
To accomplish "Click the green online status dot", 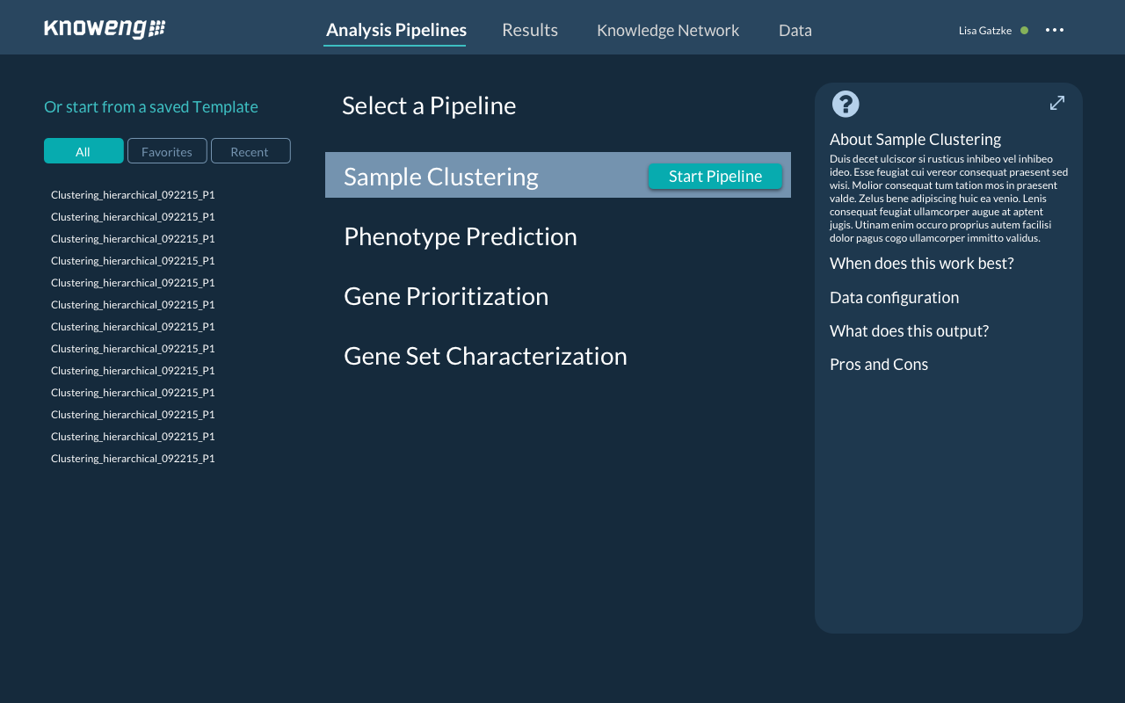I will coord(1024,31).
